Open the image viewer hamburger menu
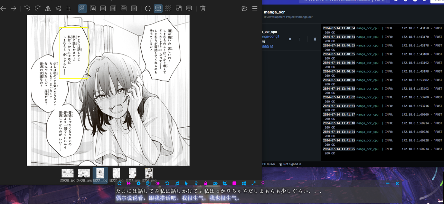444x204 pixels. (x=255, y=8)
